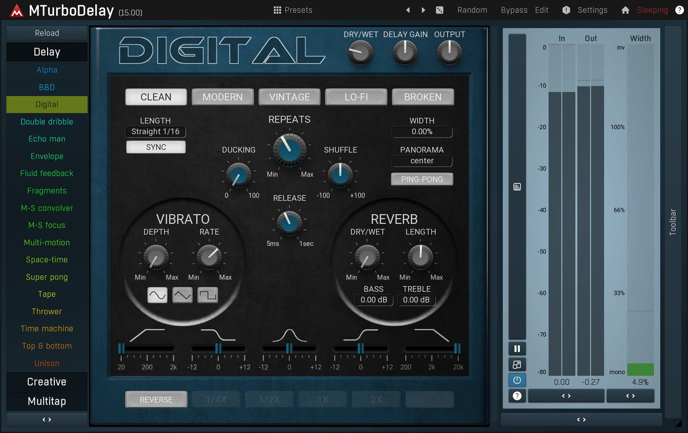This screenshot has height=433, width=688.
Task: Click the warning icon next to Settings
Action: [566, 10]
